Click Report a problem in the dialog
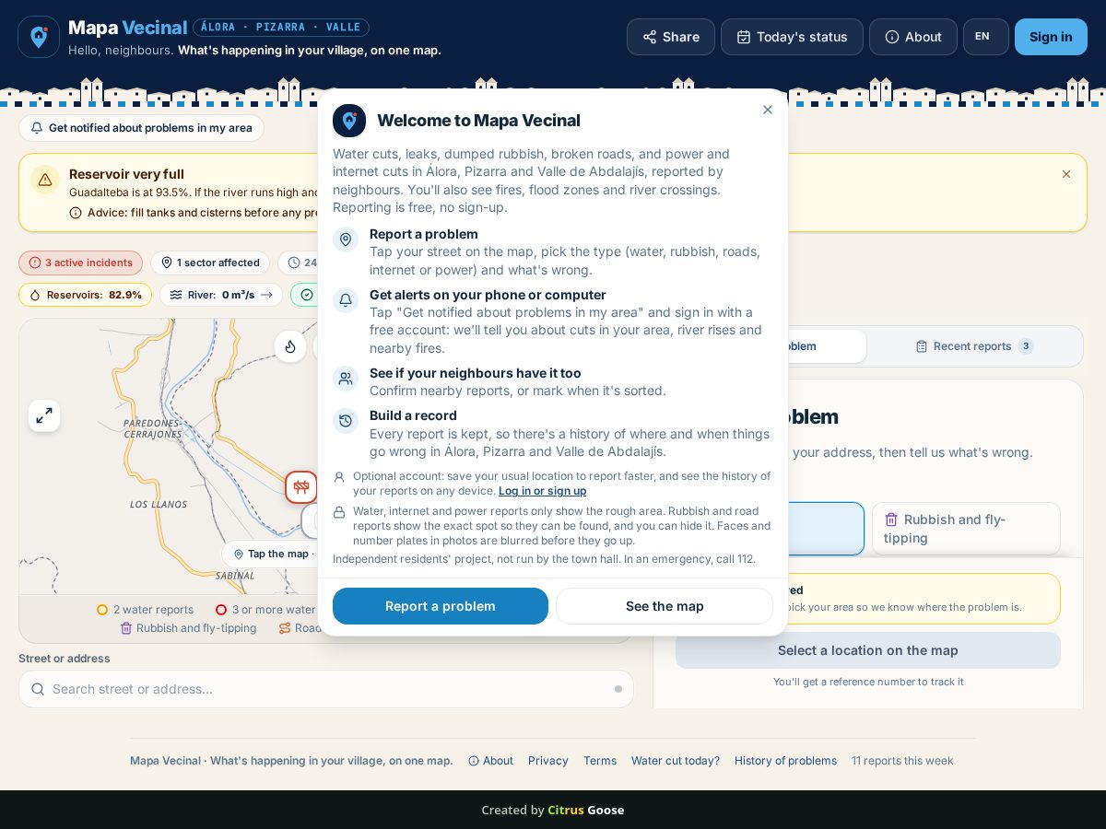 click(441, 606)
